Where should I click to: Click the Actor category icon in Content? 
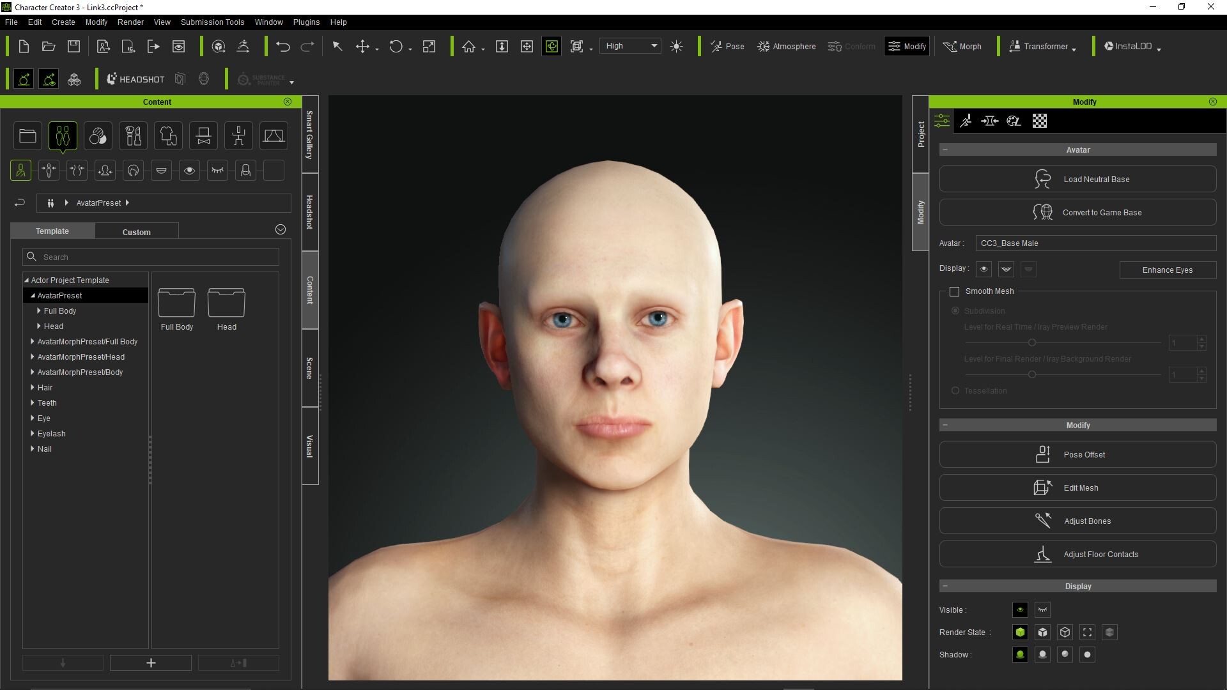(63, 135)
